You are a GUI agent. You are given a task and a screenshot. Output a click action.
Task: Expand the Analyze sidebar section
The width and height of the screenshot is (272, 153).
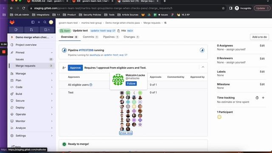tap(31, 128)
